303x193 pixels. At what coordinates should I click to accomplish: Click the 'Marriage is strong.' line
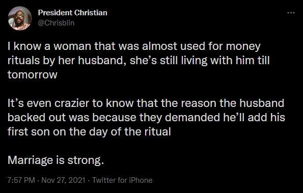click(56, 160)
